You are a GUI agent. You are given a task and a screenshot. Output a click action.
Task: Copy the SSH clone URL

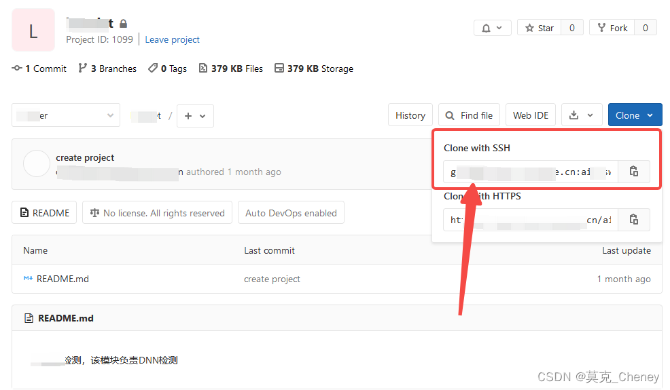point(634,172)
